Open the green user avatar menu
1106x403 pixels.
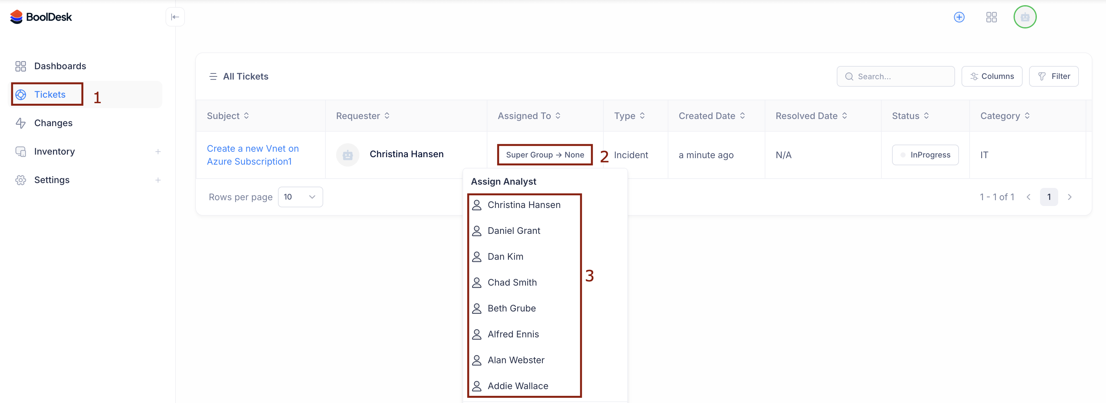(1025, 17)
